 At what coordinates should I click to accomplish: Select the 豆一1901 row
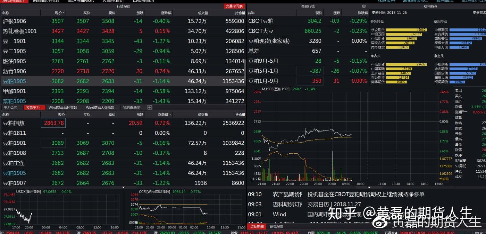[x=123, y=41]
